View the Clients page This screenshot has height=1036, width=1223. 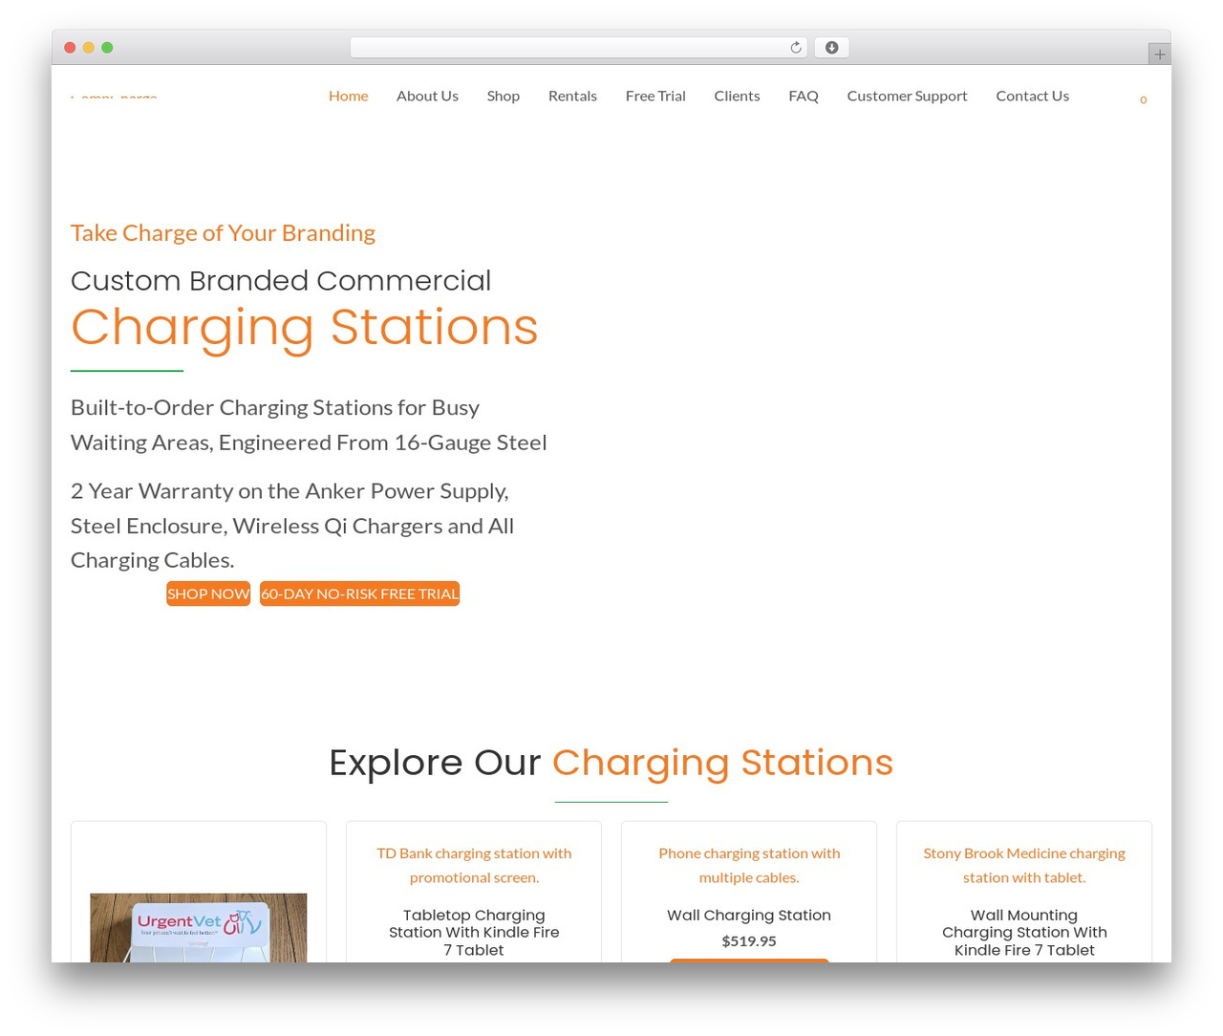coord(737,96)
